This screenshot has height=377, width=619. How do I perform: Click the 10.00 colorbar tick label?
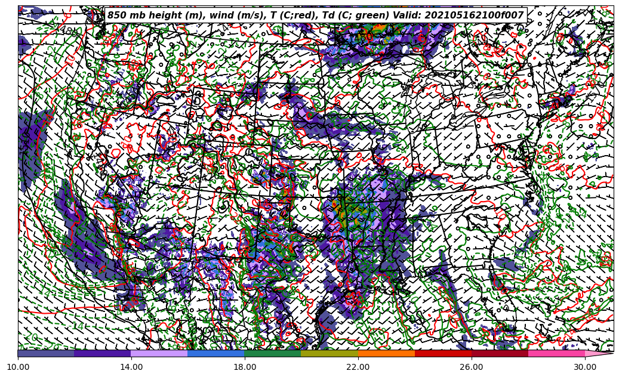[18, 367]
